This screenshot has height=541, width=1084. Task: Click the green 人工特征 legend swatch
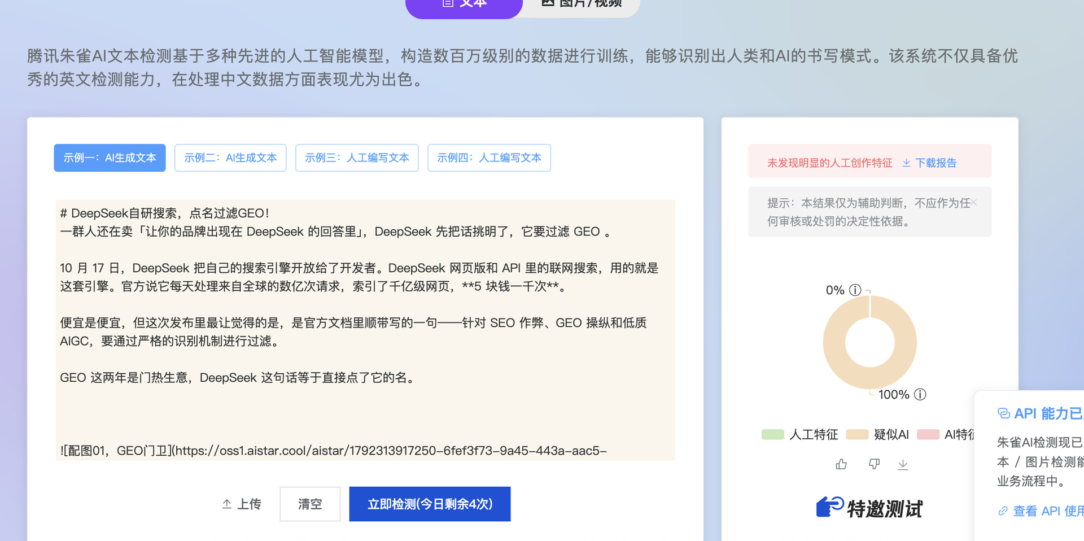point(772,434)
